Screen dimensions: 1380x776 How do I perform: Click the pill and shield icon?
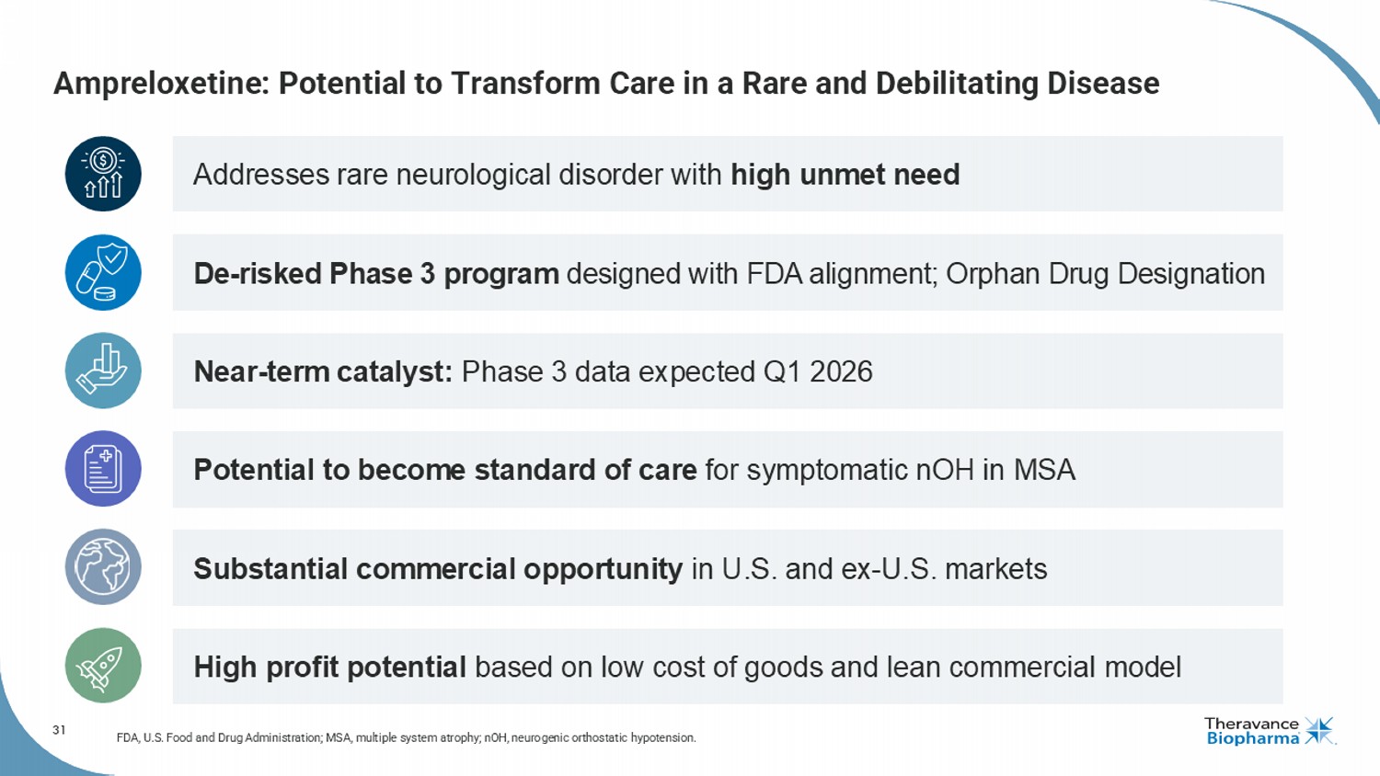pos(103,272)
